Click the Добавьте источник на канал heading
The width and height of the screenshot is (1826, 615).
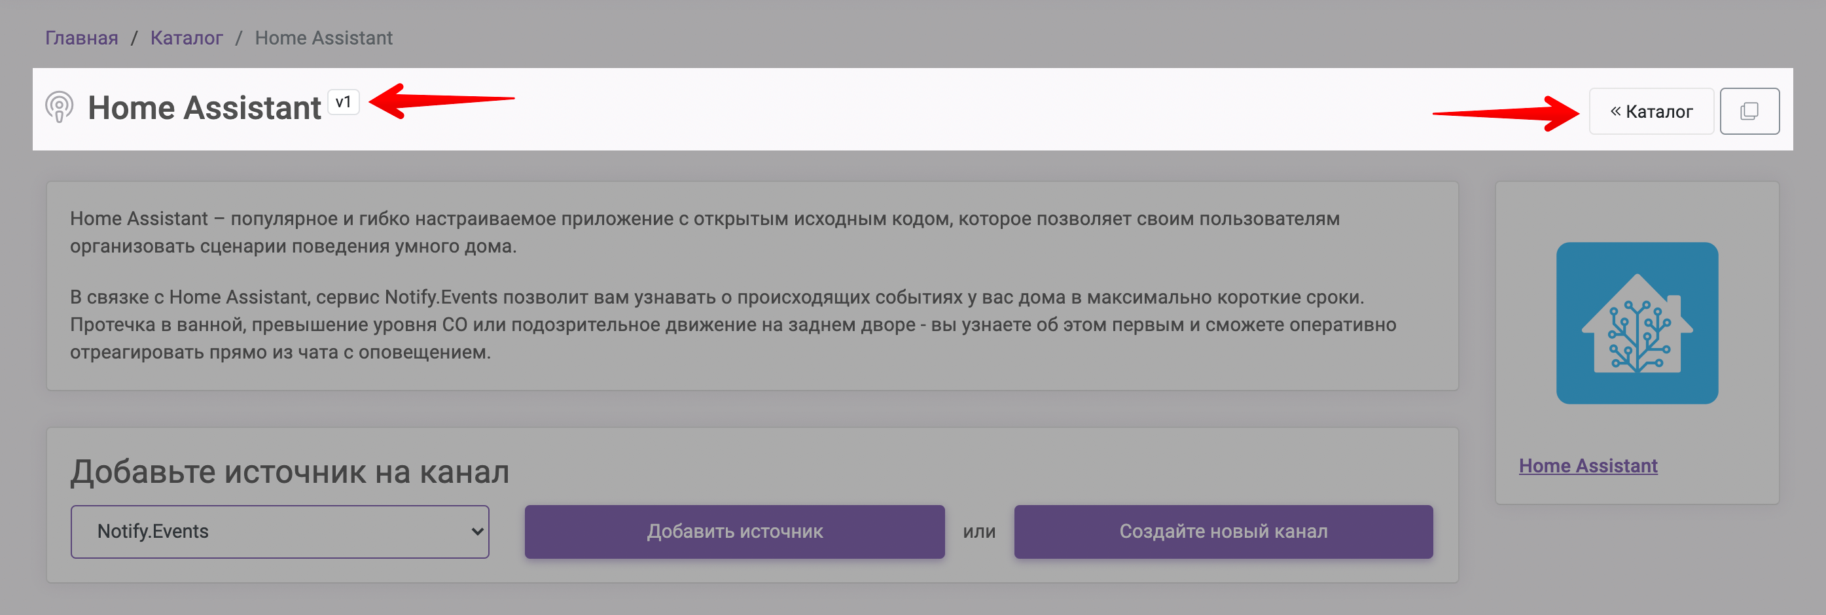289,472
